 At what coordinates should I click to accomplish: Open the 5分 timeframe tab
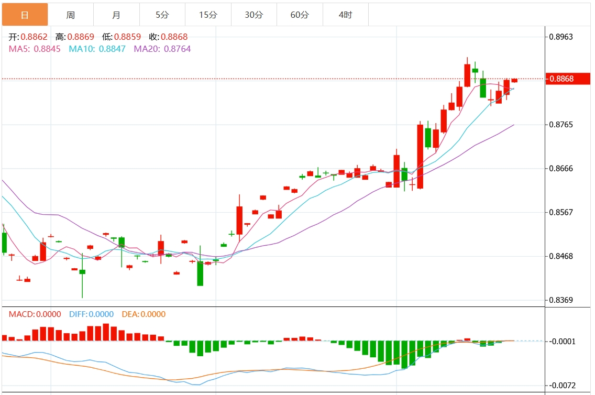[162, 15]
